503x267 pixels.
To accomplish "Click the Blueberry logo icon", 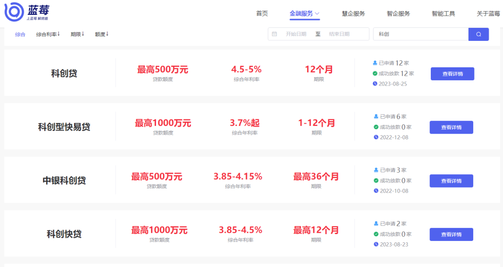I will click(x=14, y=12).
